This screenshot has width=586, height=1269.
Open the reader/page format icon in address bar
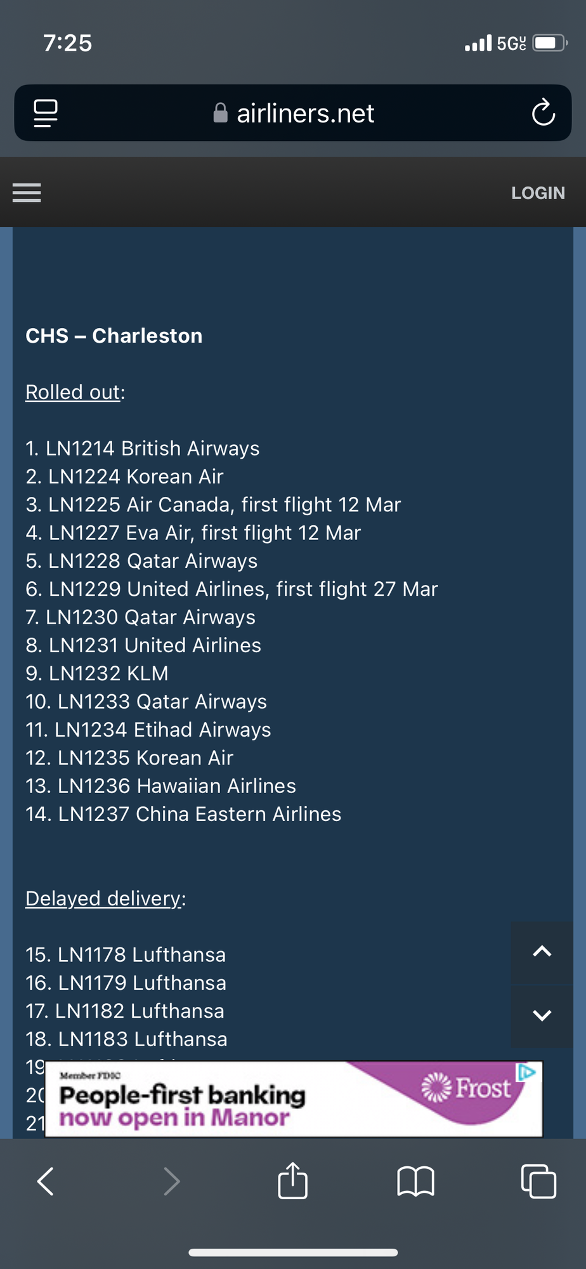point(46,113)
